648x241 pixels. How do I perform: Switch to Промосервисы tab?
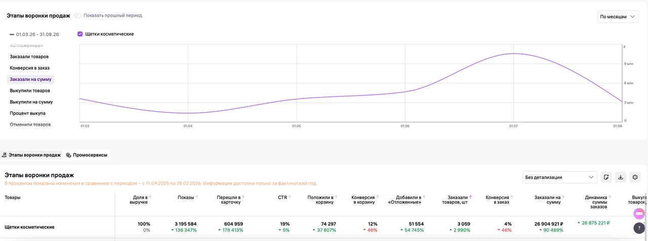pos(87,155)
